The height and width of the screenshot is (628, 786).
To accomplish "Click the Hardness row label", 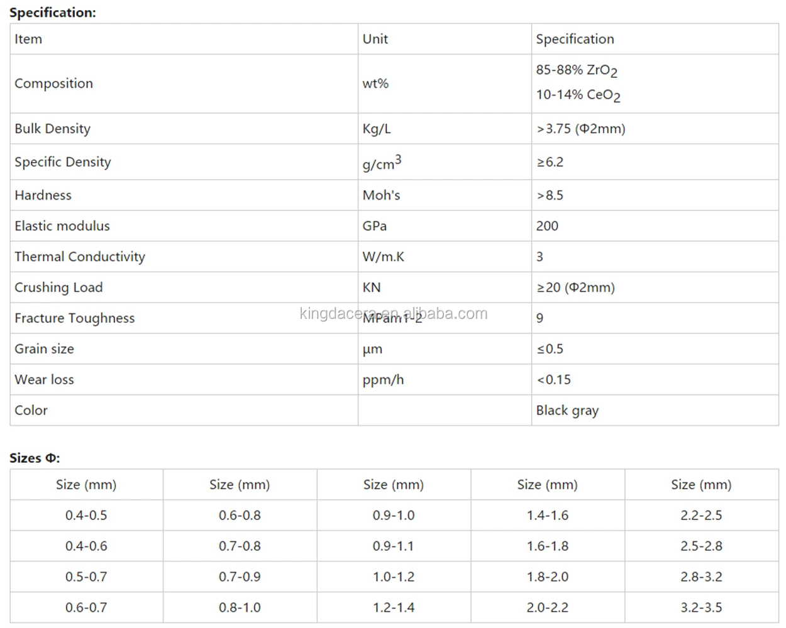I will (43, 195).
